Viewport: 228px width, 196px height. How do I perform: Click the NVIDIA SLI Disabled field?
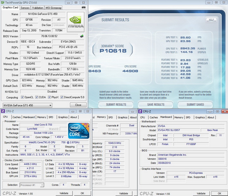52,92
